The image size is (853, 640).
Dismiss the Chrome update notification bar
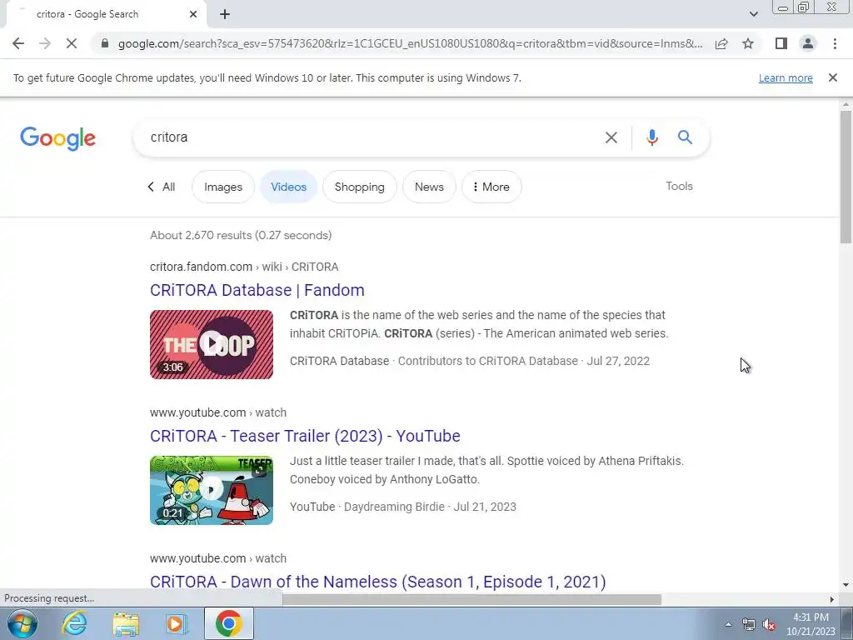pos(832,77)
